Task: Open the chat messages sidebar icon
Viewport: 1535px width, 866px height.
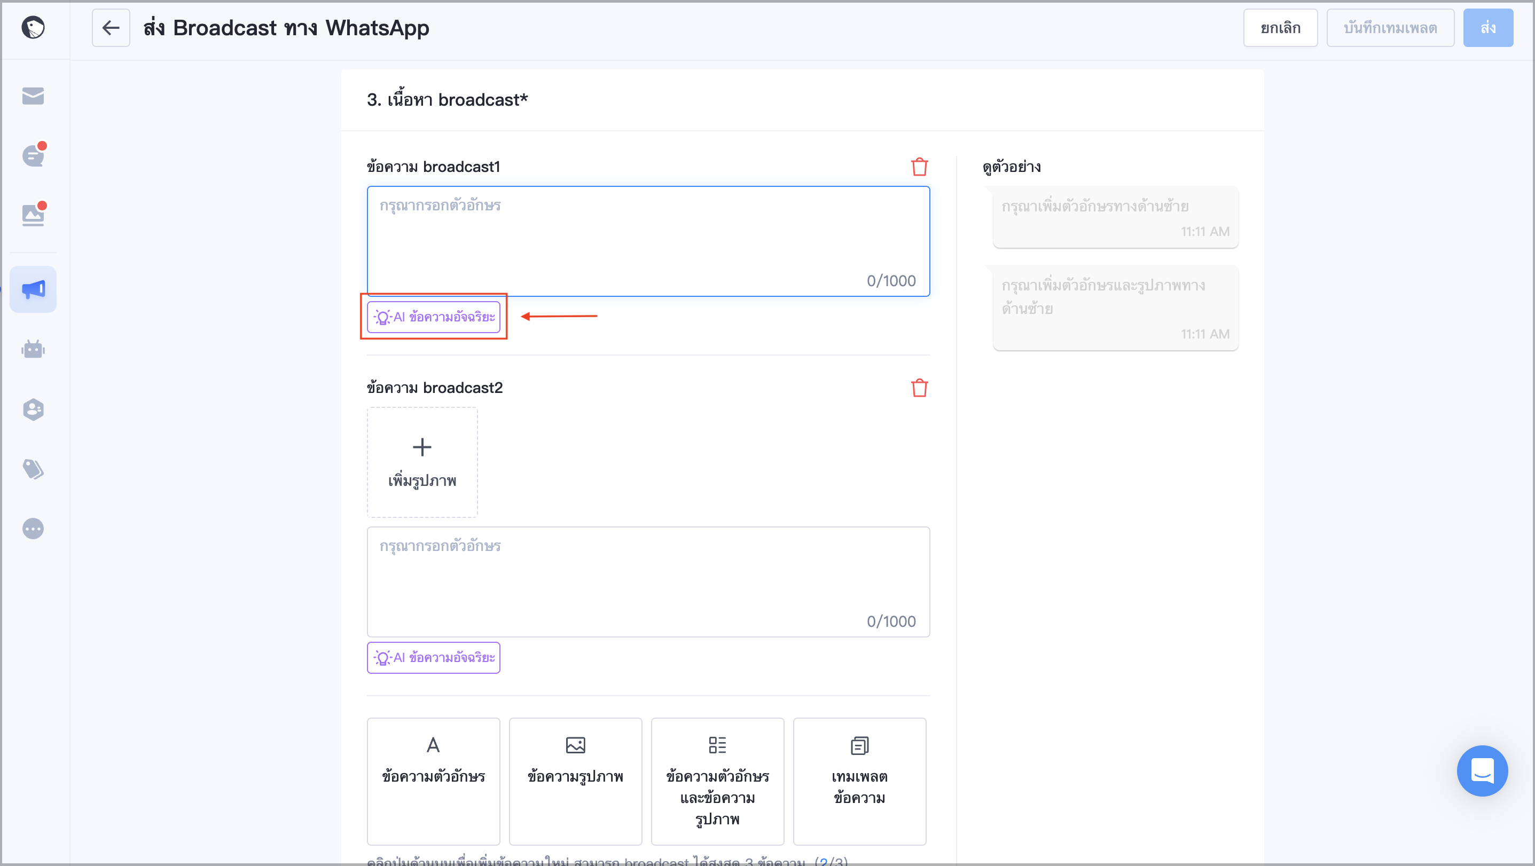Action: point(33,155)
